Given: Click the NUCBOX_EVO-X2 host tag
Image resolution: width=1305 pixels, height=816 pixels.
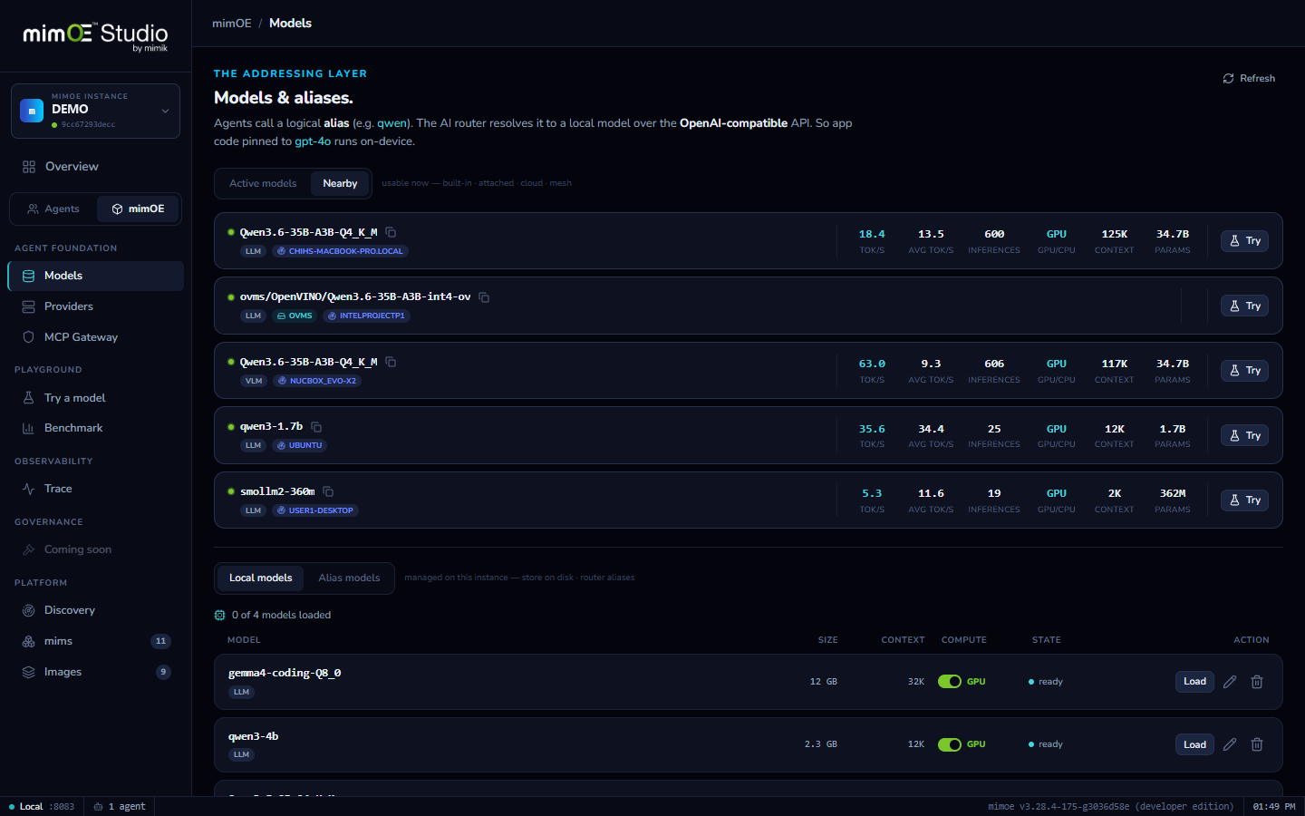Looking at the screenshot, I should pyautogui.click(x=317, y=381).
